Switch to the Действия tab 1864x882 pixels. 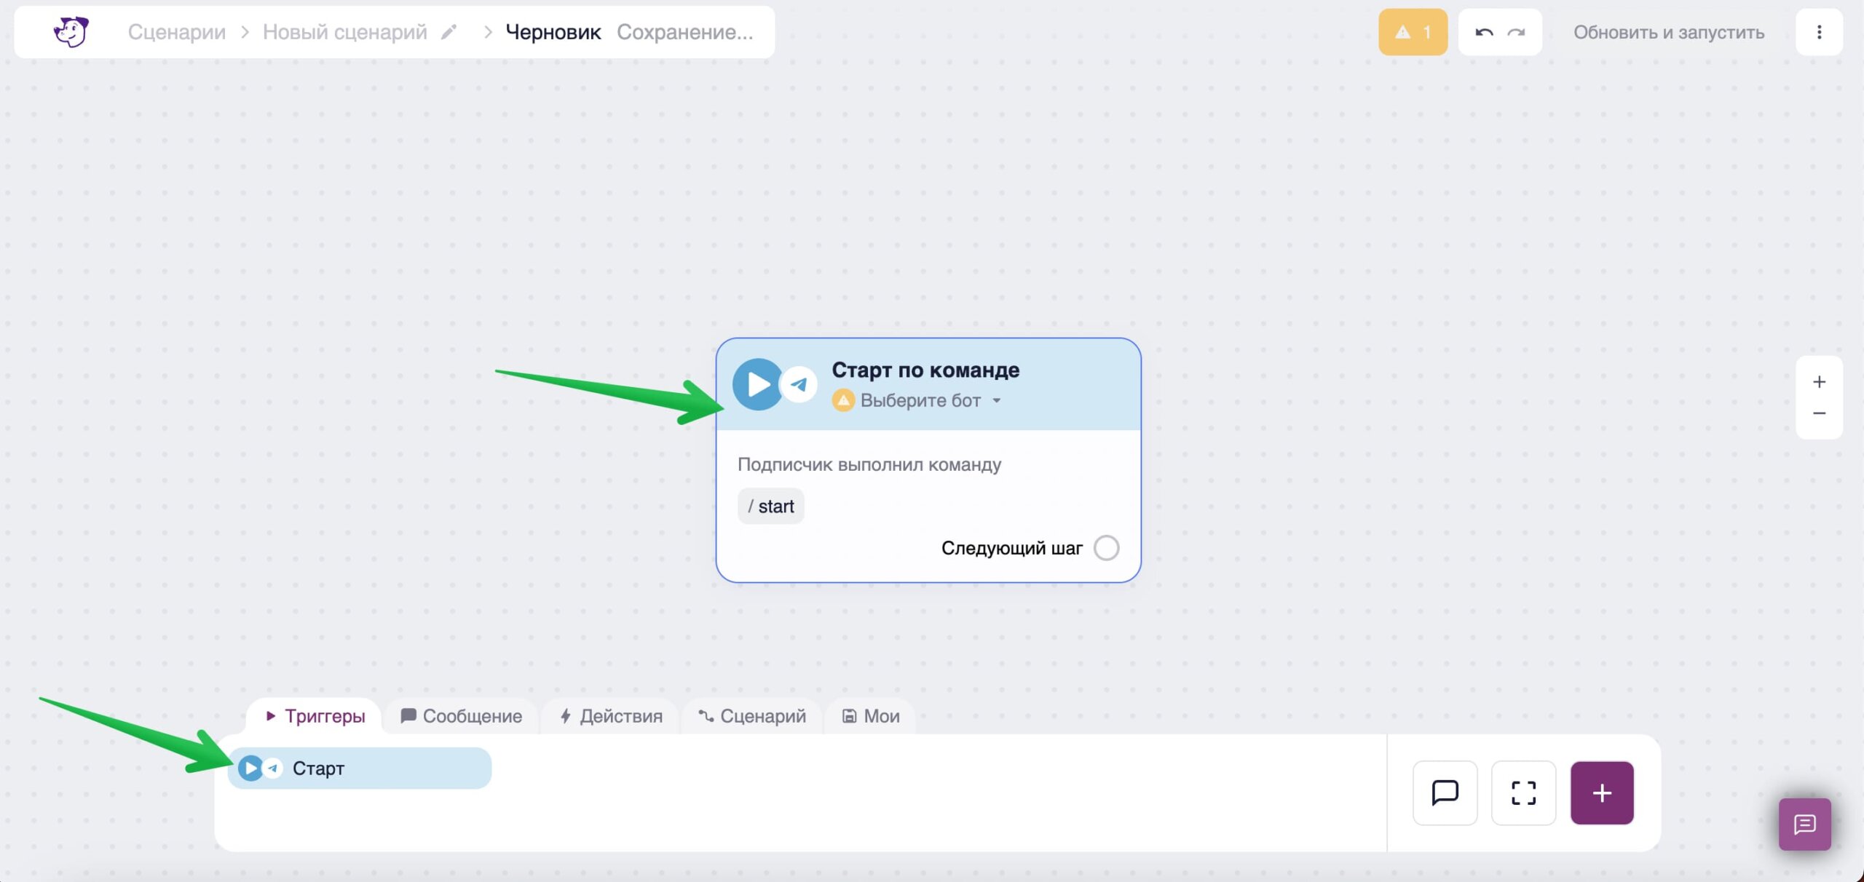(x=611, y=716)
